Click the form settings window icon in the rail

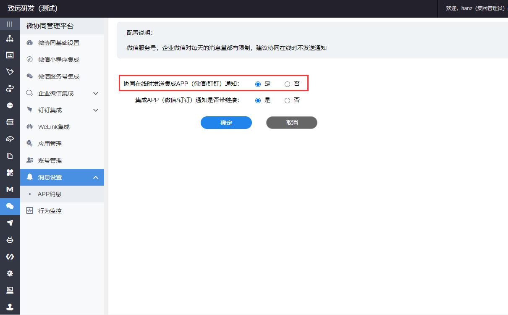(10, 55)
